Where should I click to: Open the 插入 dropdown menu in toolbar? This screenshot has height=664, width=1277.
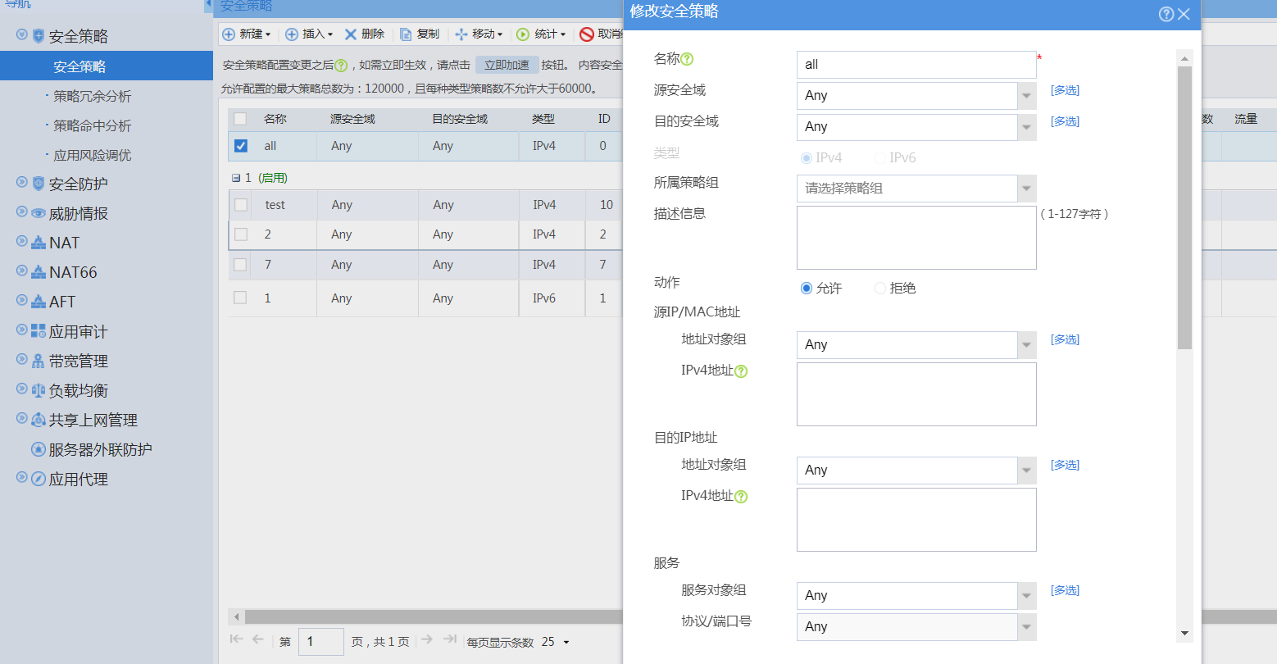click(309, 34)
